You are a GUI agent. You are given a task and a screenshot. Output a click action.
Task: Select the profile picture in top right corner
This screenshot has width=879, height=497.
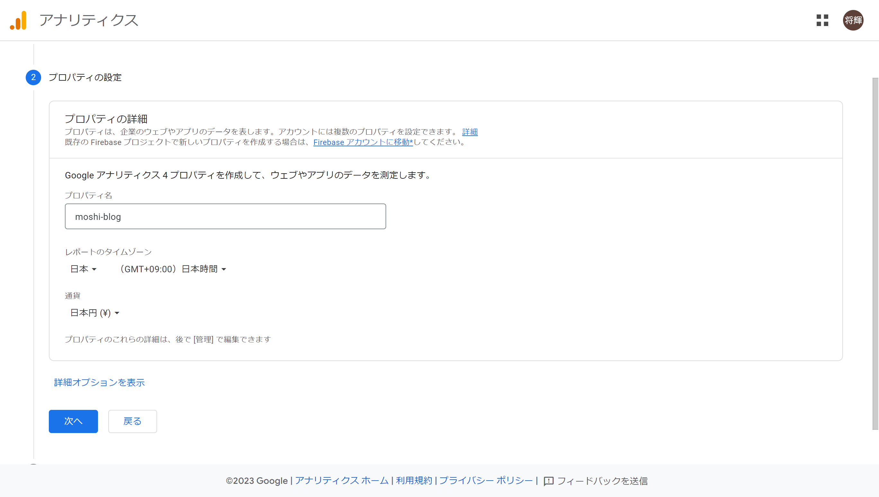click(853, 21)
